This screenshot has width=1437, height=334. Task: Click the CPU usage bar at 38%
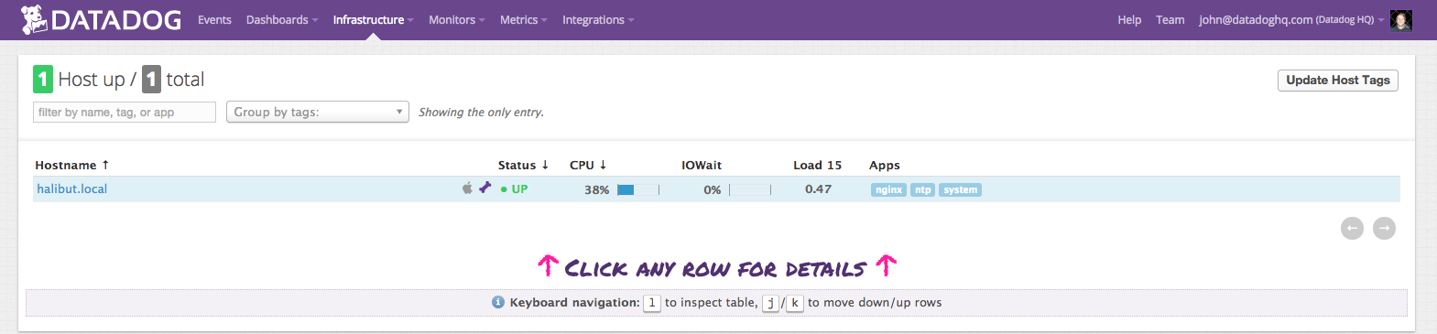pyautogui.click(x=637, y=190)
